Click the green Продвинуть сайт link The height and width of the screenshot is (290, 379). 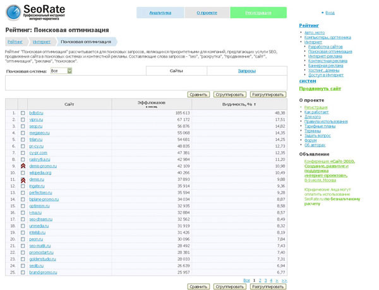click(x=320, y=88)
